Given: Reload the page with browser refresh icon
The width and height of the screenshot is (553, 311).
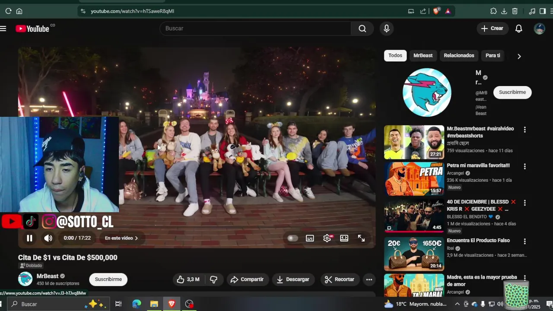Looking at the screenshot, I should [8, 11].
